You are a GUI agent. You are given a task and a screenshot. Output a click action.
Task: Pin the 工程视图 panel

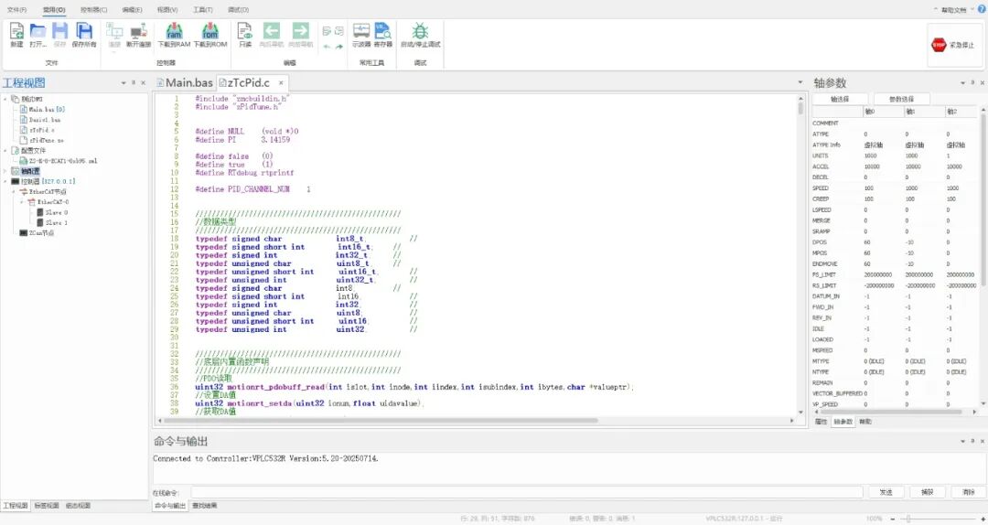tap(133, 82)
